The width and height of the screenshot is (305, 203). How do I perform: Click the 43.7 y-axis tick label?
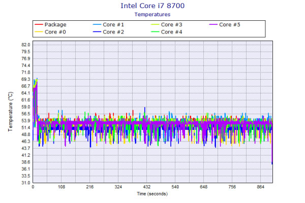[26, 148]
